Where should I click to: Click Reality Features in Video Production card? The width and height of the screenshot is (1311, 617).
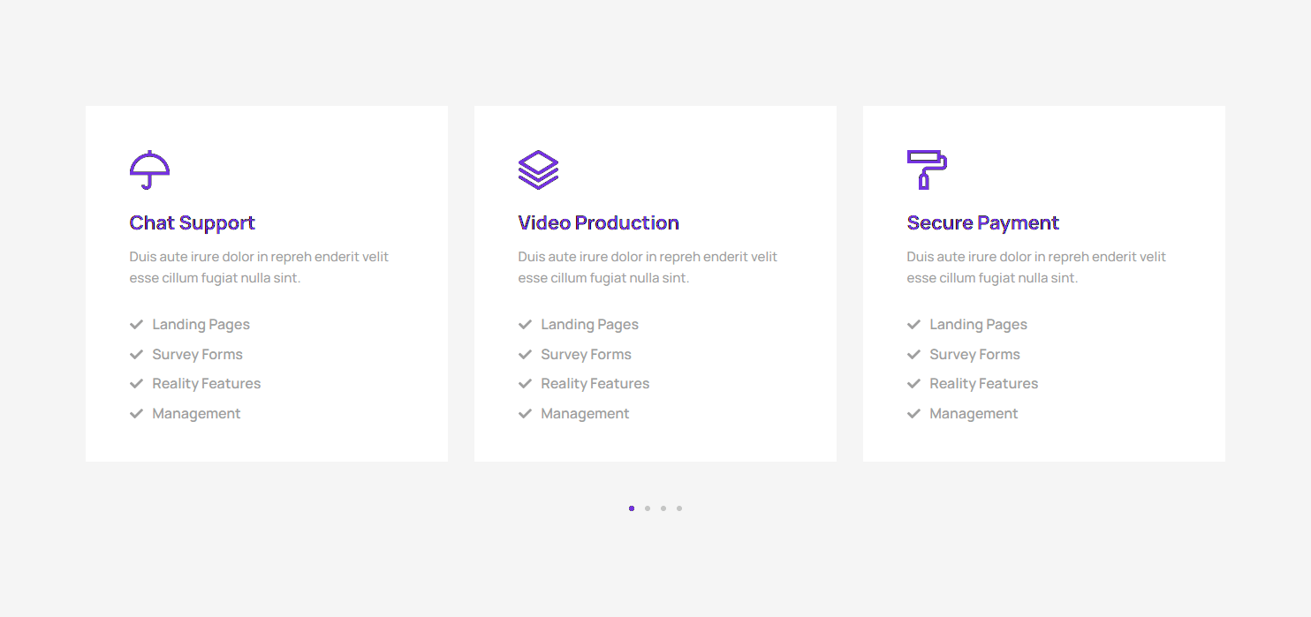pyautogui.click(x=595, y=384)
